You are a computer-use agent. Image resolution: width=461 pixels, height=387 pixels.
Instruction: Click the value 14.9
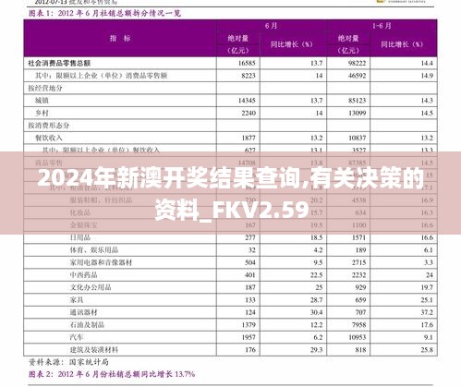coord(427,76)
